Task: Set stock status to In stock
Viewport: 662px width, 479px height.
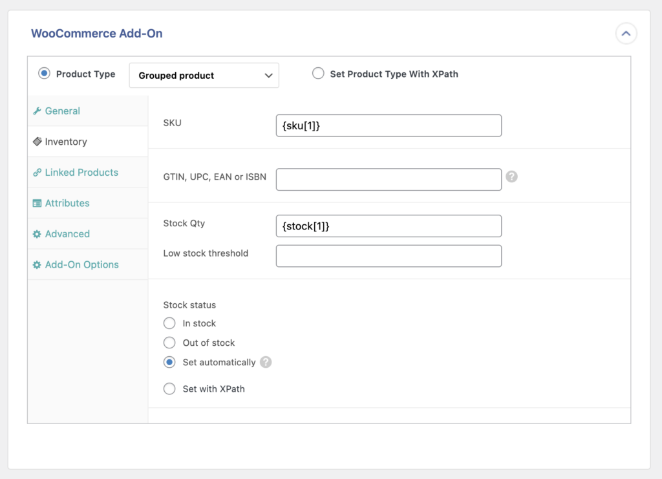Action: coord(169,323)
